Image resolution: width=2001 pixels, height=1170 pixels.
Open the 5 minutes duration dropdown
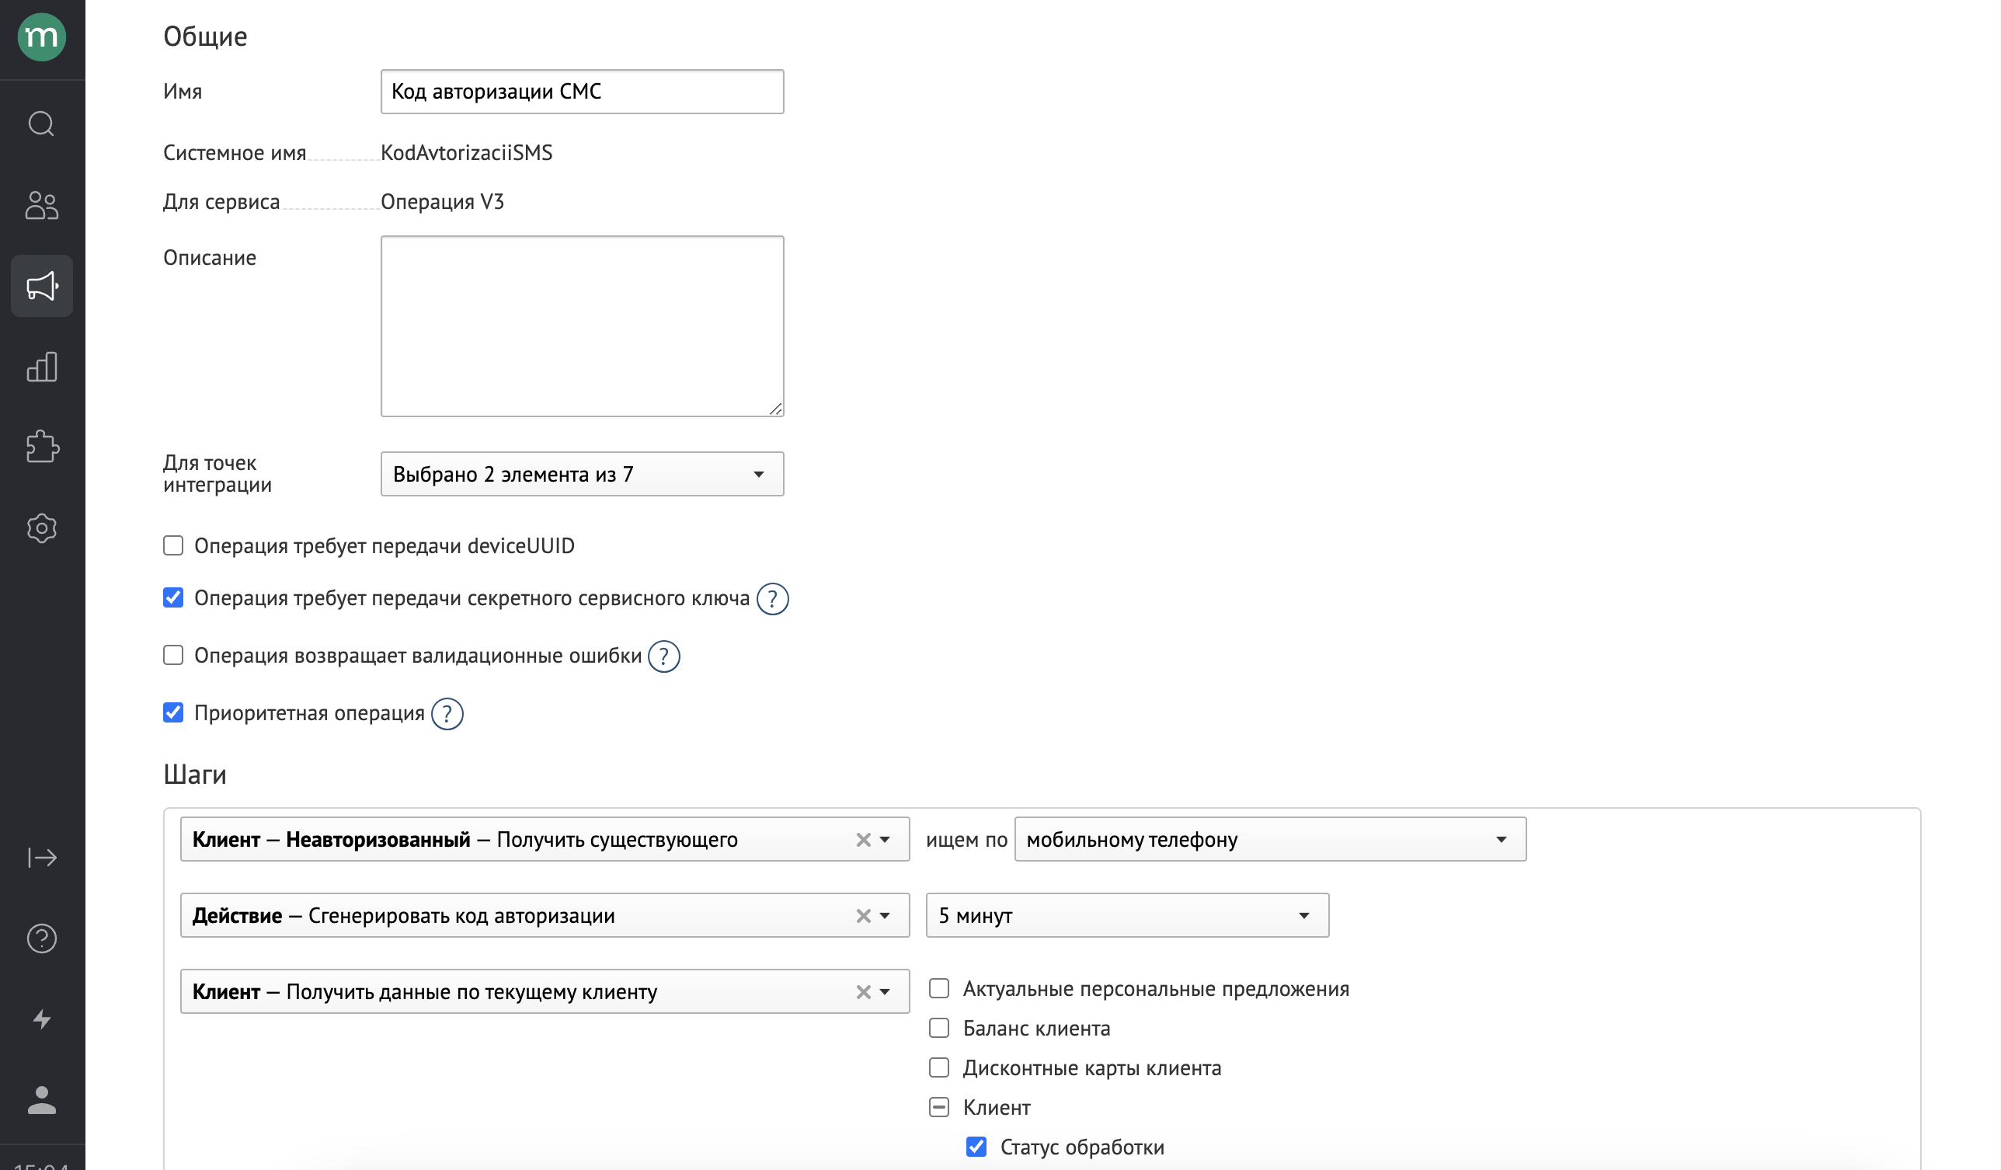click(1127, 916)
